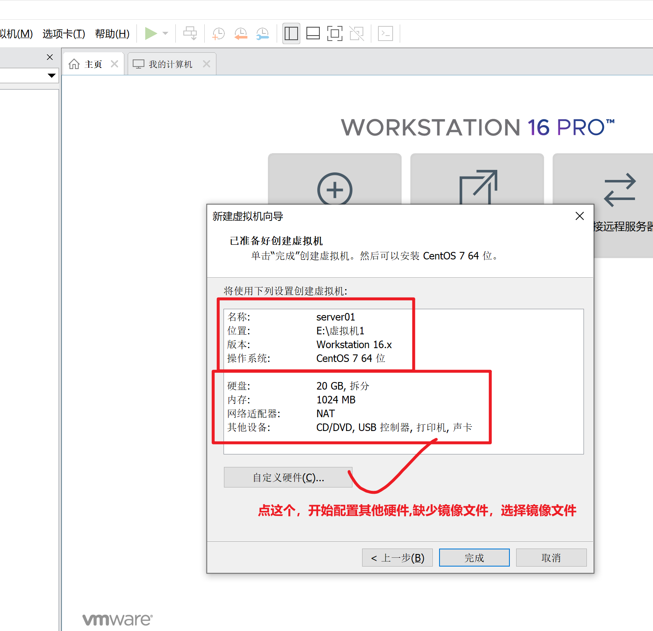The image size is (653, 631).
Task: Click the E:\虚拟机1 location value
Action: click(340, 331)
